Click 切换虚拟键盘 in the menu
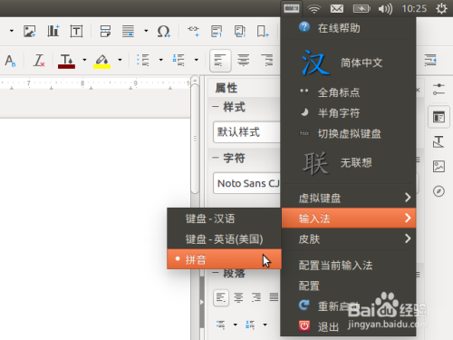This screenshot has height=340, width=453. (x=348, y=133)
